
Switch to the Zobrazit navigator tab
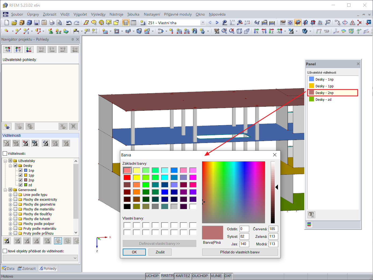pyautogui.click(x=27, y=268)
